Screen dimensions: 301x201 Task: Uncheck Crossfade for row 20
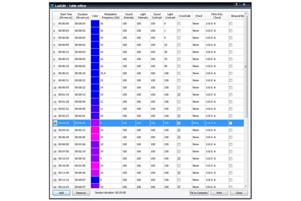tap(179, 159)
